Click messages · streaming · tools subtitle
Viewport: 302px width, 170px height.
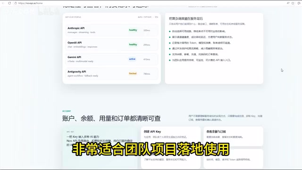tap(81, 32)
